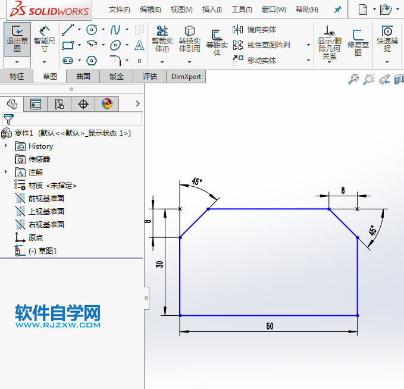
Task: Select the sketch Point tool
Action: coord(139,61)
